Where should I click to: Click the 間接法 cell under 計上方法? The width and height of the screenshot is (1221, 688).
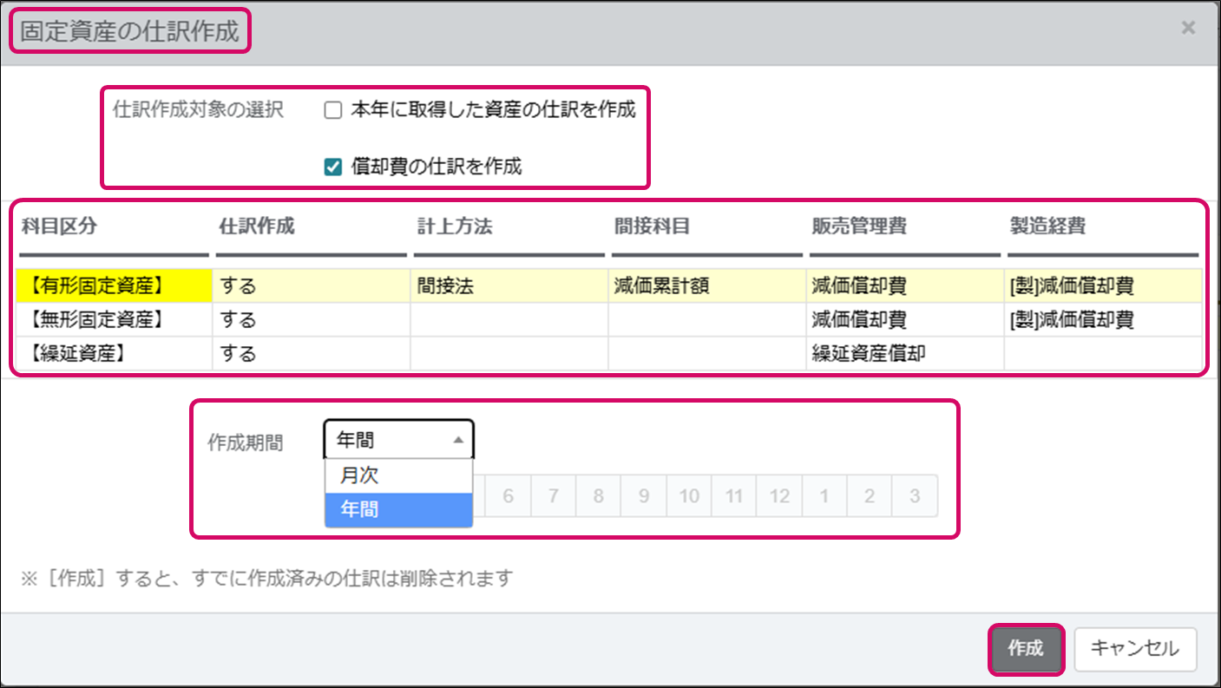tap(509, 286)
